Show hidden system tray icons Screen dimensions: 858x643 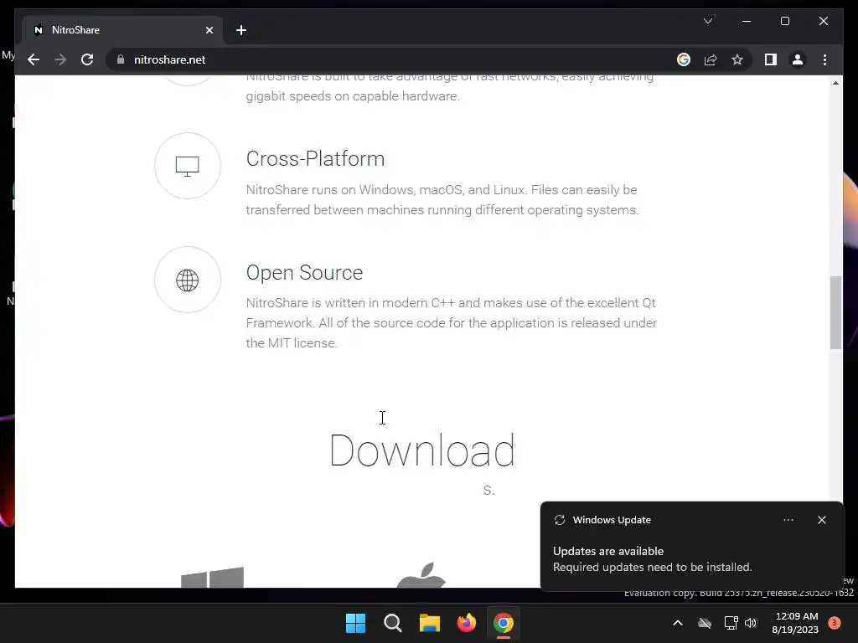coord(677,623)
